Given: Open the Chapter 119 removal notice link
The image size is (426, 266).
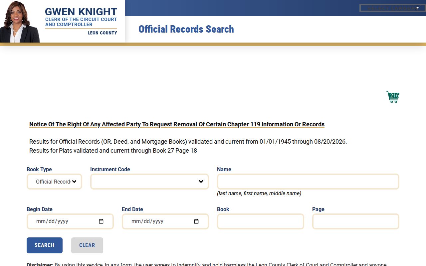Looking at the screenshot, I should (177, 124).
